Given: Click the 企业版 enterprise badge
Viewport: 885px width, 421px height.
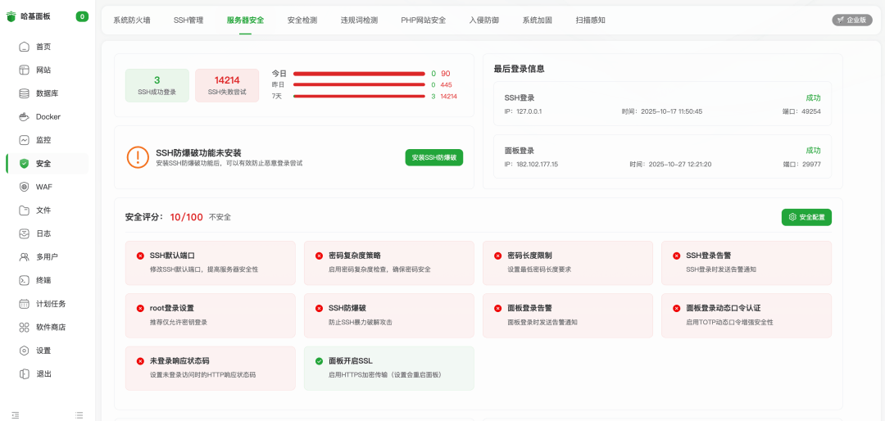Looking at the screenshot, I should [x=851, y=20].
